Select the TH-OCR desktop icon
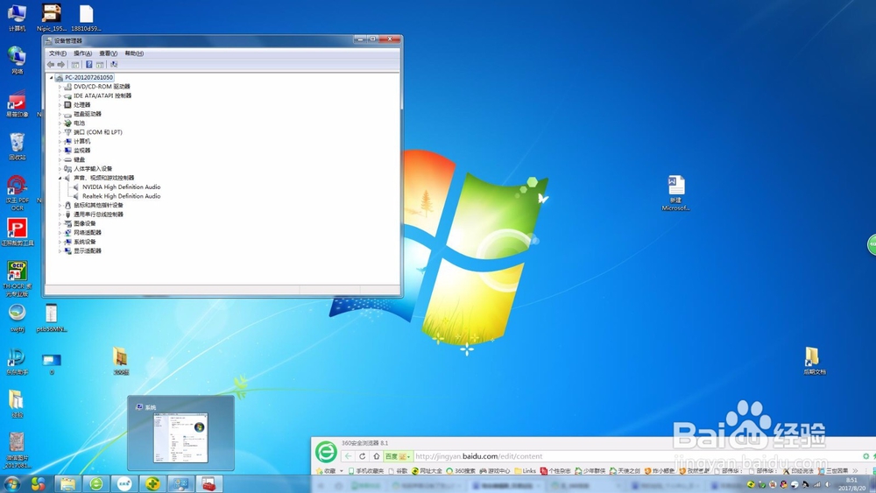The height and width of the screenshot is (493, 876). pos(17,278)
